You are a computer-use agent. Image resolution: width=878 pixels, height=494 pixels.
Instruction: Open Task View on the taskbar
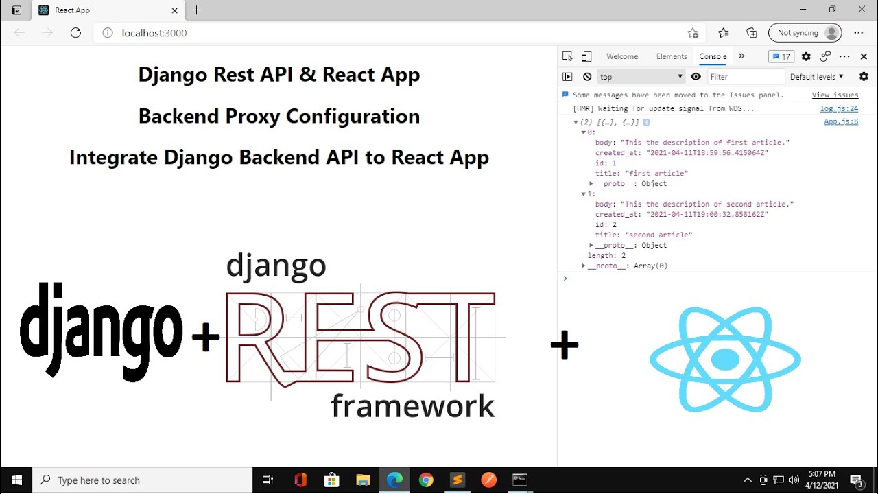[x=268, y=480]
